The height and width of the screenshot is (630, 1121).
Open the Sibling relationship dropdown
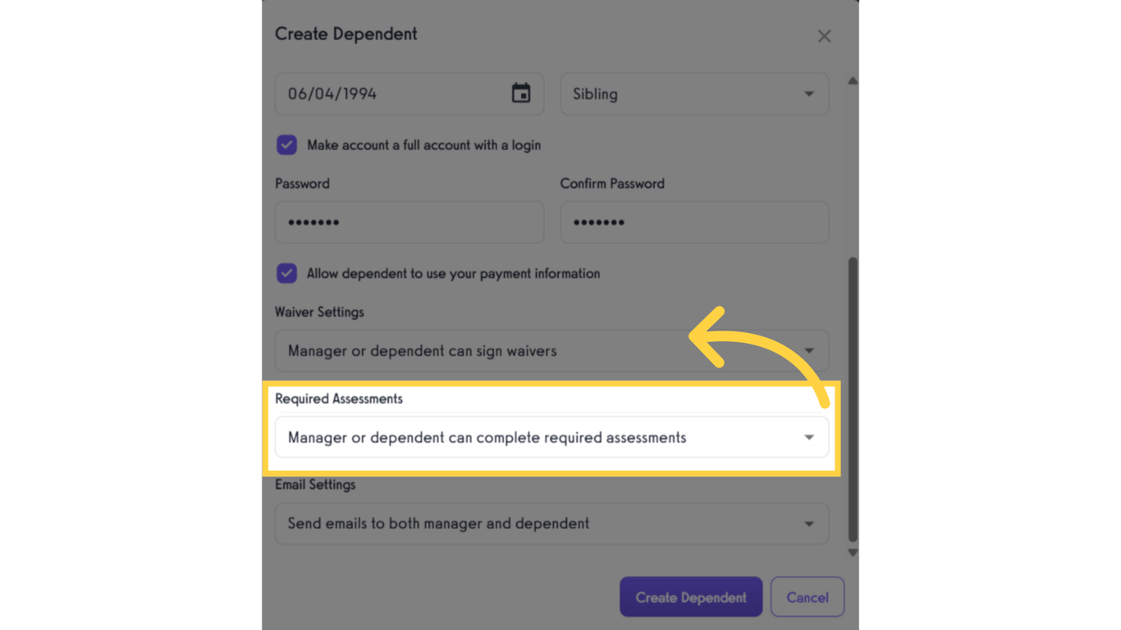[694, 94]
